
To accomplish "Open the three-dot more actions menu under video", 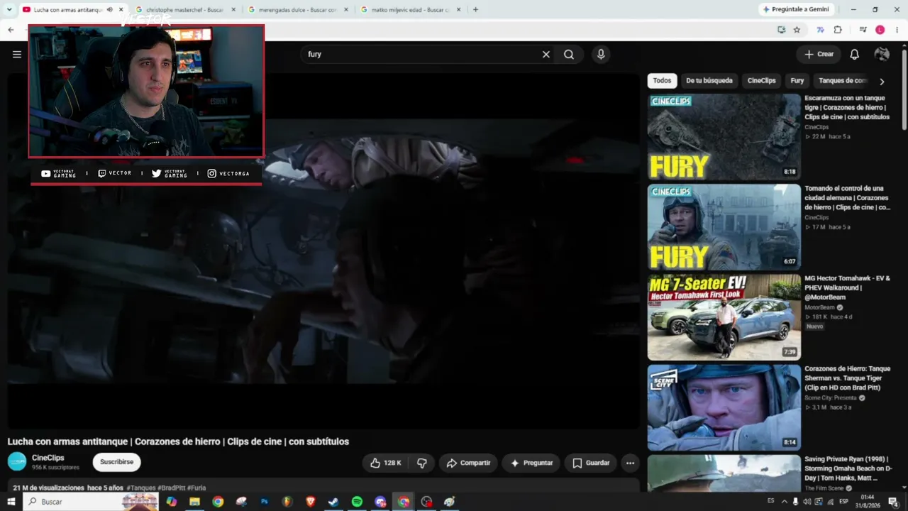I will point(630,463).
